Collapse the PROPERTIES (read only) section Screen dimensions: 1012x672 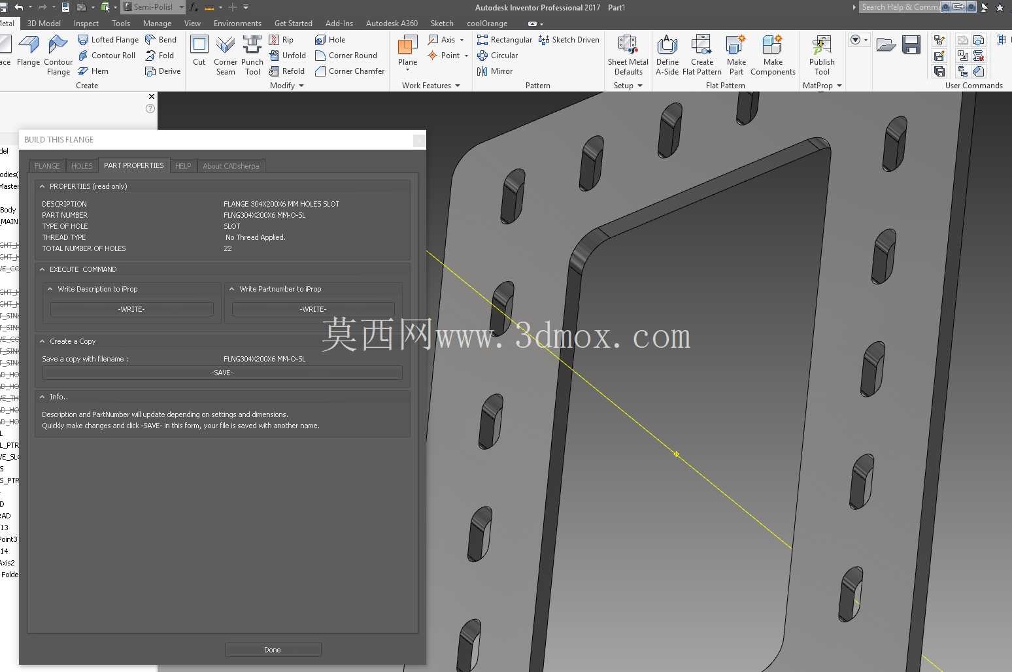point(42,186)
